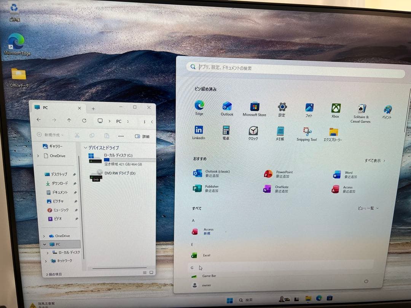
Task: Open Edge from pinned Start apps
Action: point(199,108)
